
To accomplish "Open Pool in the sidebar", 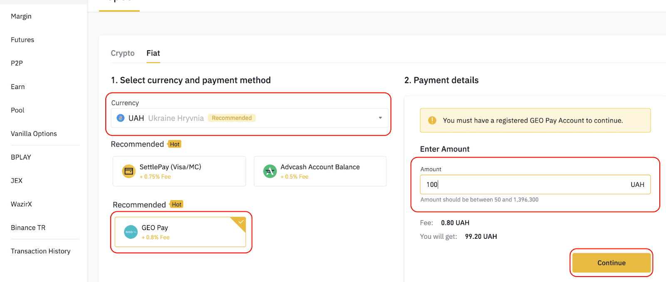I will pyautogui.click(x=17, y=110).
